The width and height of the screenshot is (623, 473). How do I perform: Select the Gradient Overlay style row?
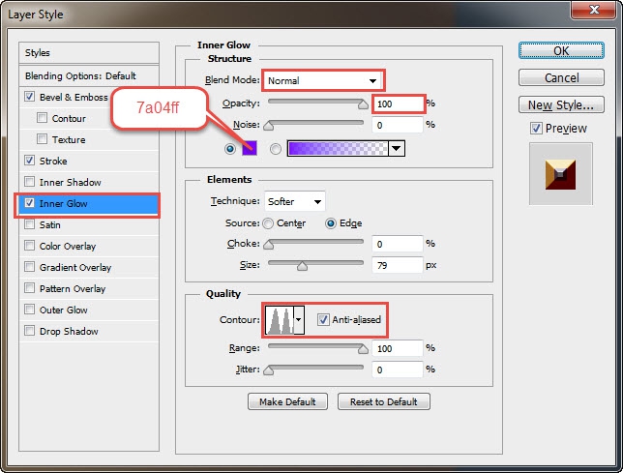pos(89,267)
